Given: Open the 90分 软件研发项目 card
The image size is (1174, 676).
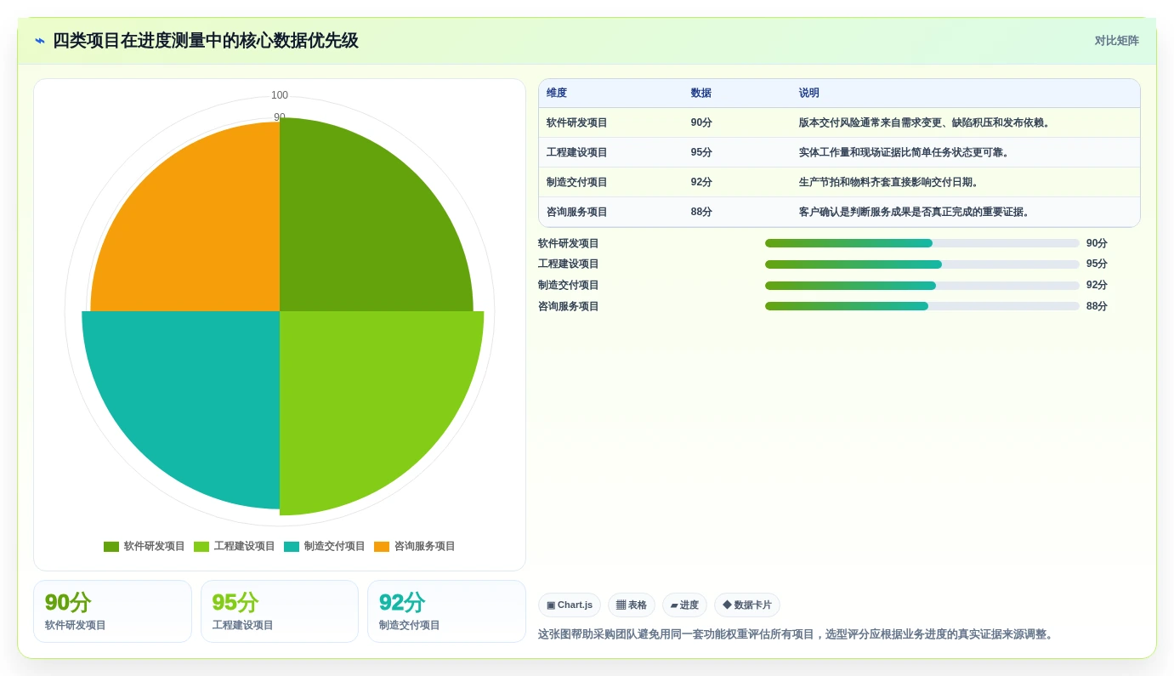Looking at the screenshot, I should [x=112, y=611].
